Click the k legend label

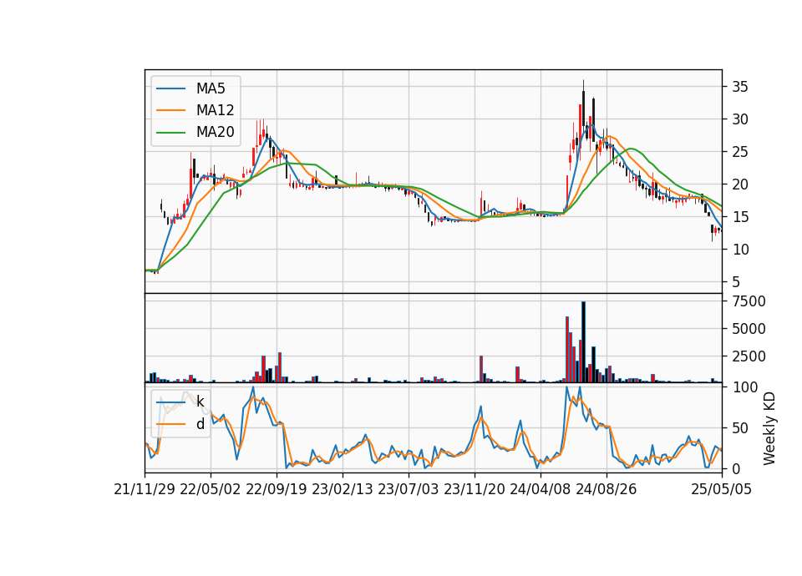200,402
